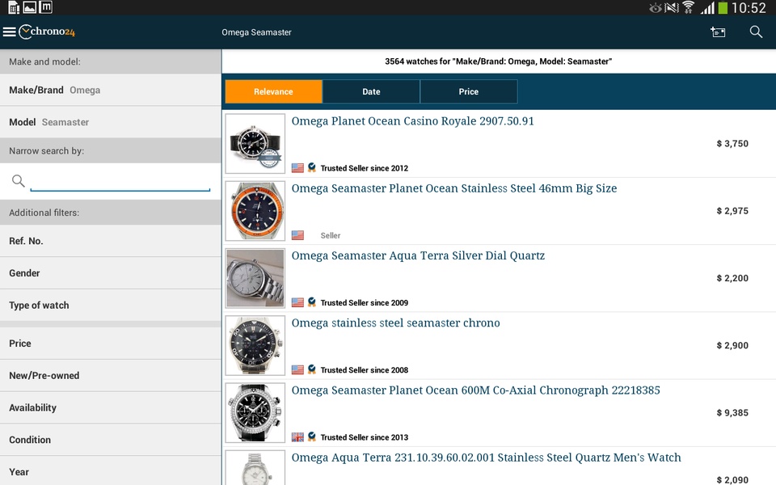Screen dimensions: 776x485
Task: Open the image notification in status bar
Action: pyautogui.click(x=30, y=7)
